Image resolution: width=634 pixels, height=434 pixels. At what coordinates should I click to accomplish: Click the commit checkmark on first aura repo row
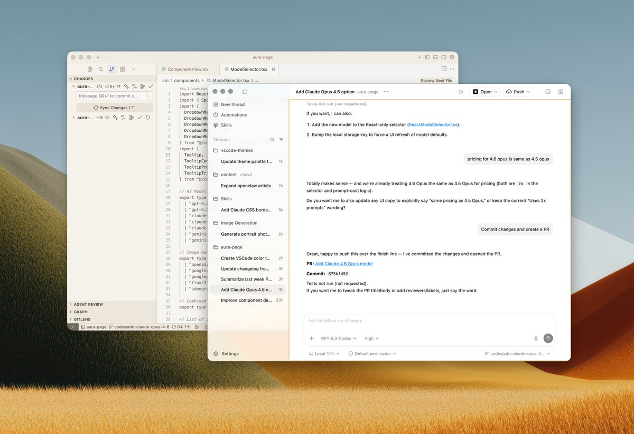coord(151,86)
